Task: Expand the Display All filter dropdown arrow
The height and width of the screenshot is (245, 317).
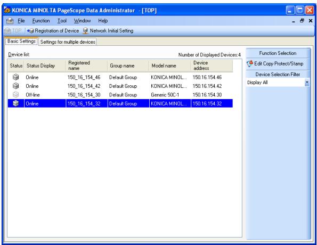Action: click(x=307, y=83)
